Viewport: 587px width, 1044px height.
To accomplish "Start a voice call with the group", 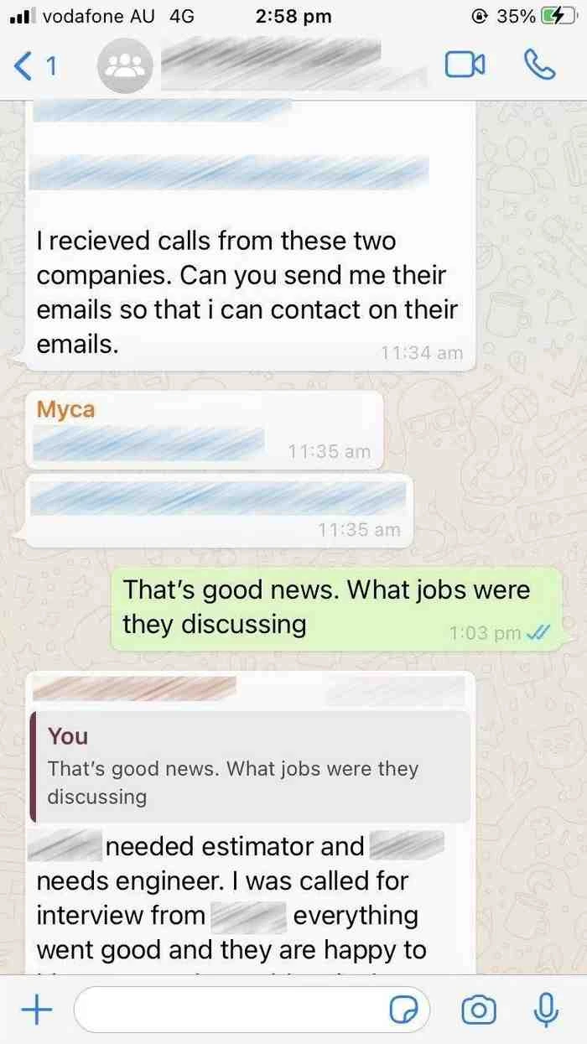I will (x=538, y=65).
